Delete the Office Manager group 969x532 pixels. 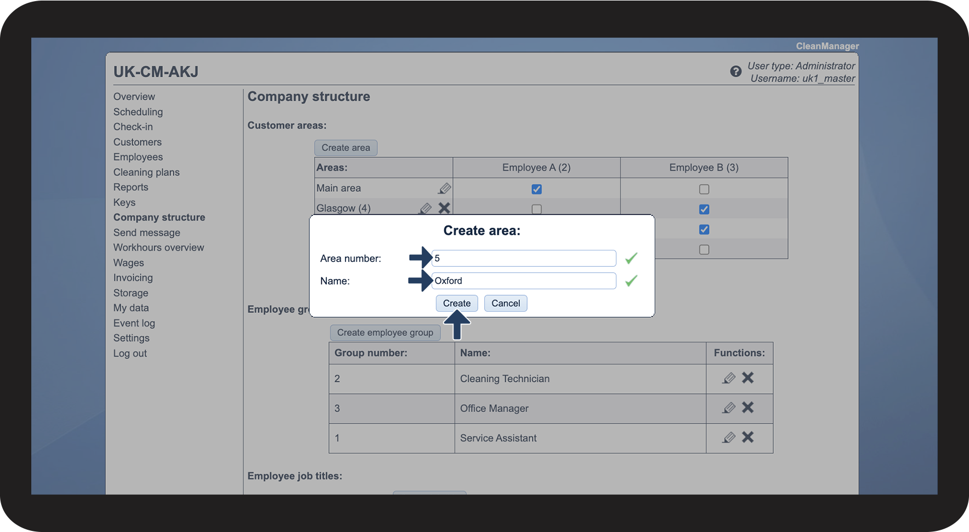(x=747, y=407)
